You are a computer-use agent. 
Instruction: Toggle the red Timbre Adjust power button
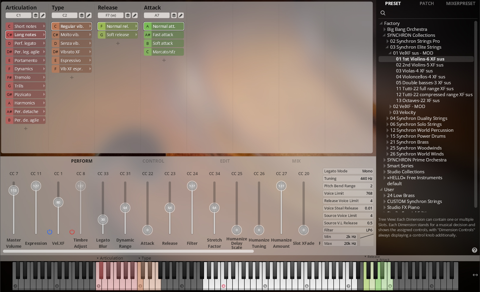pos(72,232)
